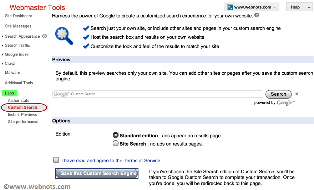Click the magnifying glass gear icon
Viewport: 314px width, 190px height.
(x=64, y=36)
